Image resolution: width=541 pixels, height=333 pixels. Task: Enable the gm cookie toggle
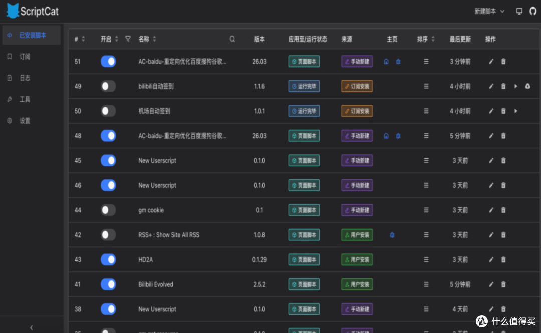(x=108, y=210)
